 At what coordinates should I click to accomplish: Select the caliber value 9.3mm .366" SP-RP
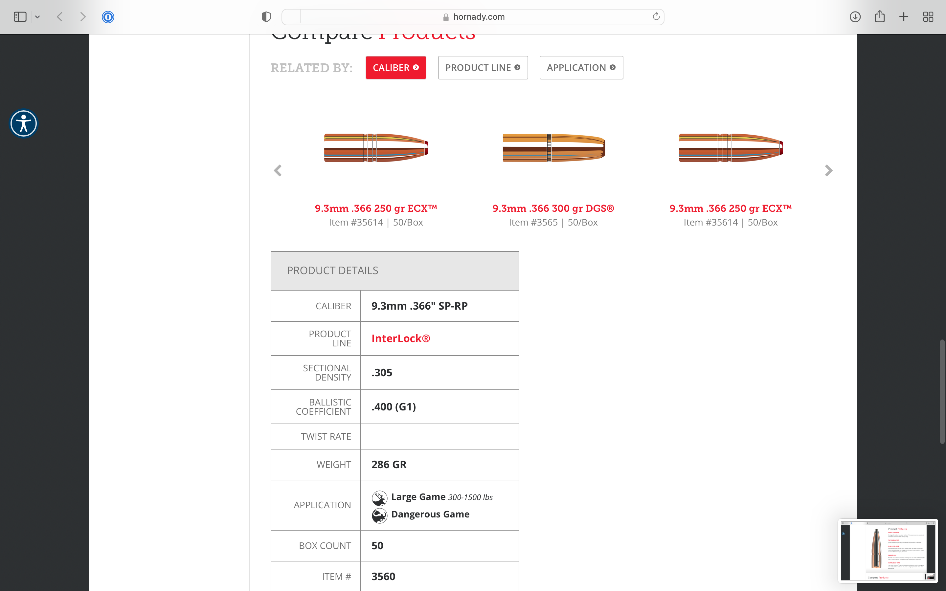pyautogui.click(x=419, y=306)
